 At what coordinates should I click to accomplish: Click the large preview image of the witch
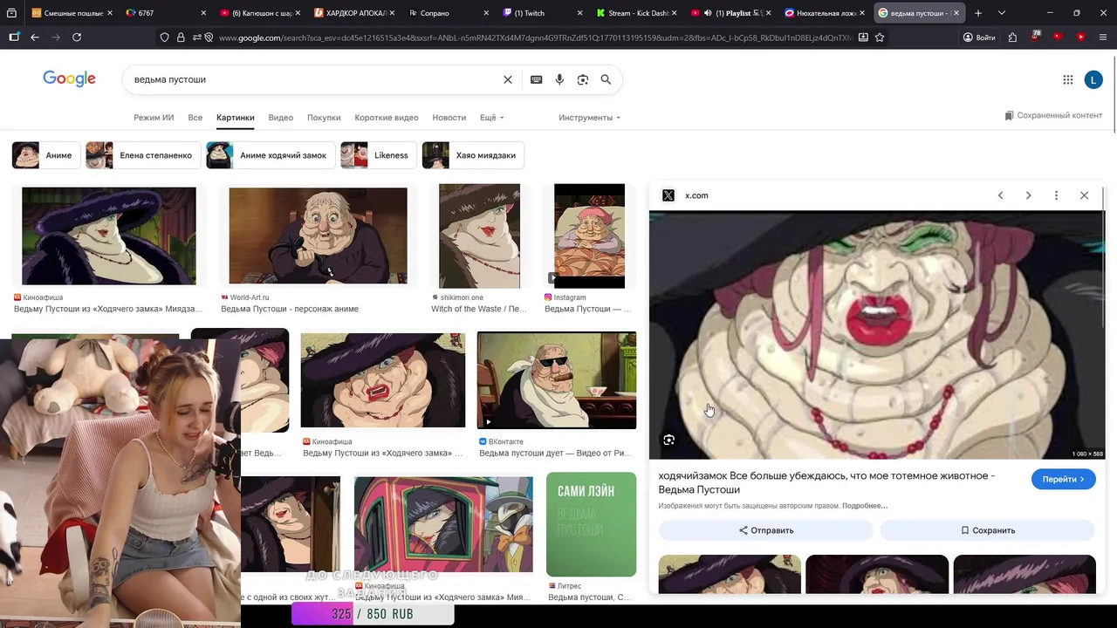point(876,335)
